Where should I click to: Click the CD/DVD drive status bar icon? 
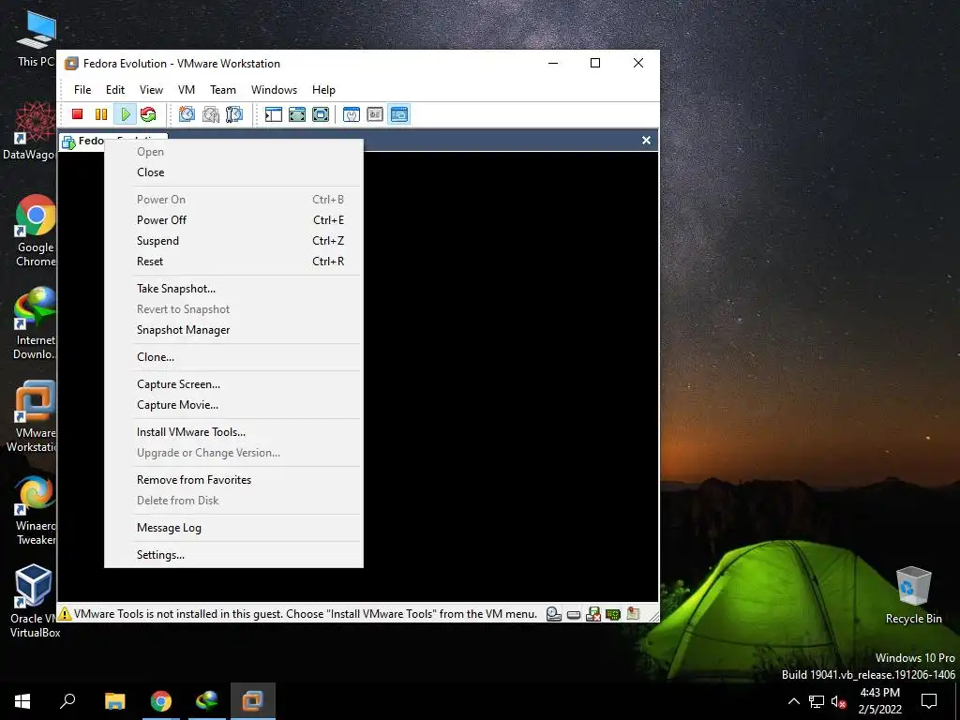553,613
